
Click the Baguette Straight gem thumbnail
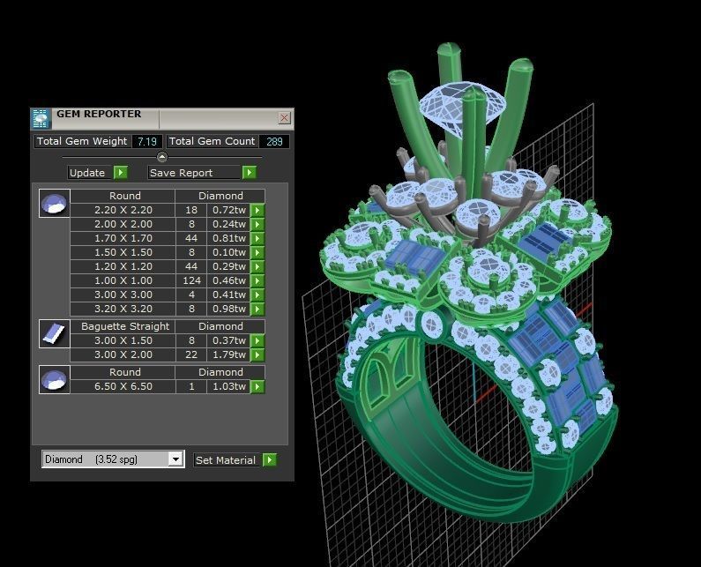pos(55,333)
